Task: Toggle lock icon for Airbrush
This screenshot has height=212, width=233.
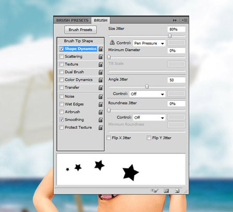Action: pos(100,112)
